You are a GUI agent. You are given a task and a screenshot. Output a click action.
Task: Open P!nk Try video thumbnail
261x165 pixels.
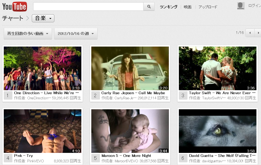(43, 131)
